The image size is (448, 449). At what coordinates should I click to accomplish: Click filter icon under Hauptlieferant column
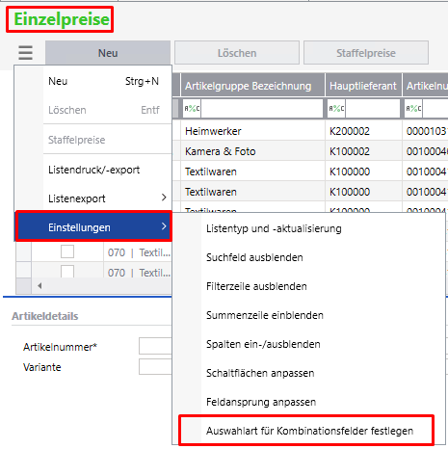tap(336, 109)
